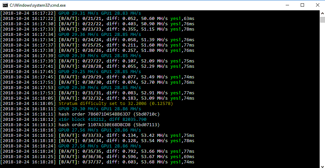Click the 0/29/29 share result line
The width and height of the screenshot is (325, 168).
pyautogui.click(x=98, y=77)
